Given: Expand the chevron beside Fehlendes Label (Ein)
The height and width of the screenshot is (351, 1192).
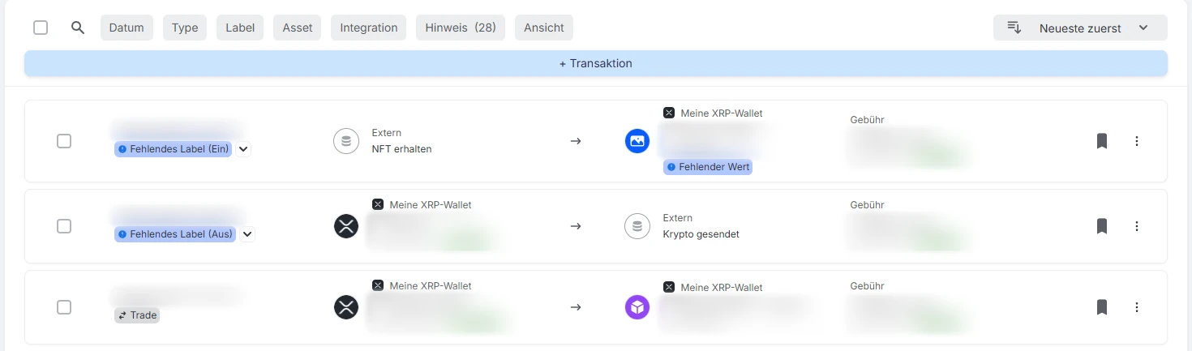Looking at the screenshot, I should tap(243, 149).
